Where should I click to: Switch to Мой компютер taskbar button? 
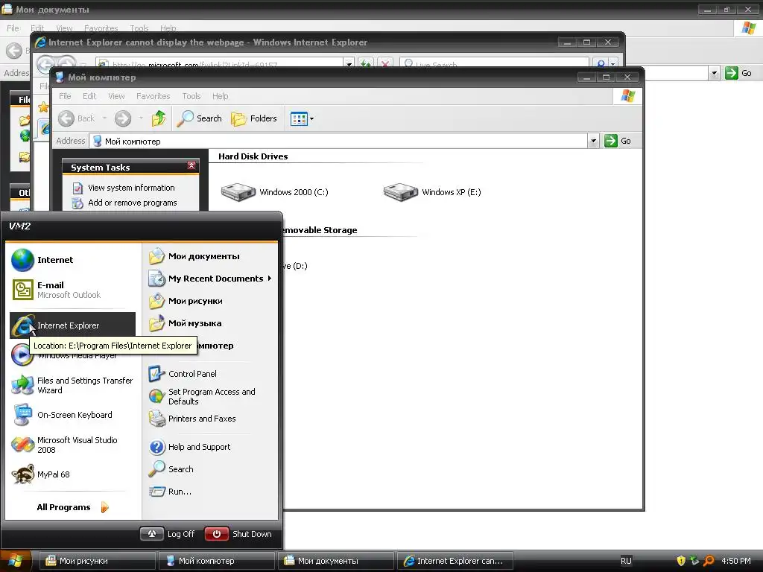[217, 561]
